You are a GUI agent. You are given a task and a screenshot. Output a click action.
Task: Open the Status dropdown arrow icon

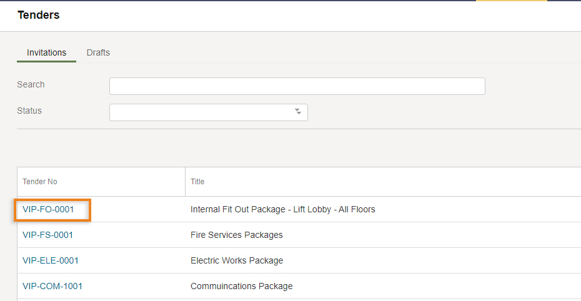coord(298,111)
